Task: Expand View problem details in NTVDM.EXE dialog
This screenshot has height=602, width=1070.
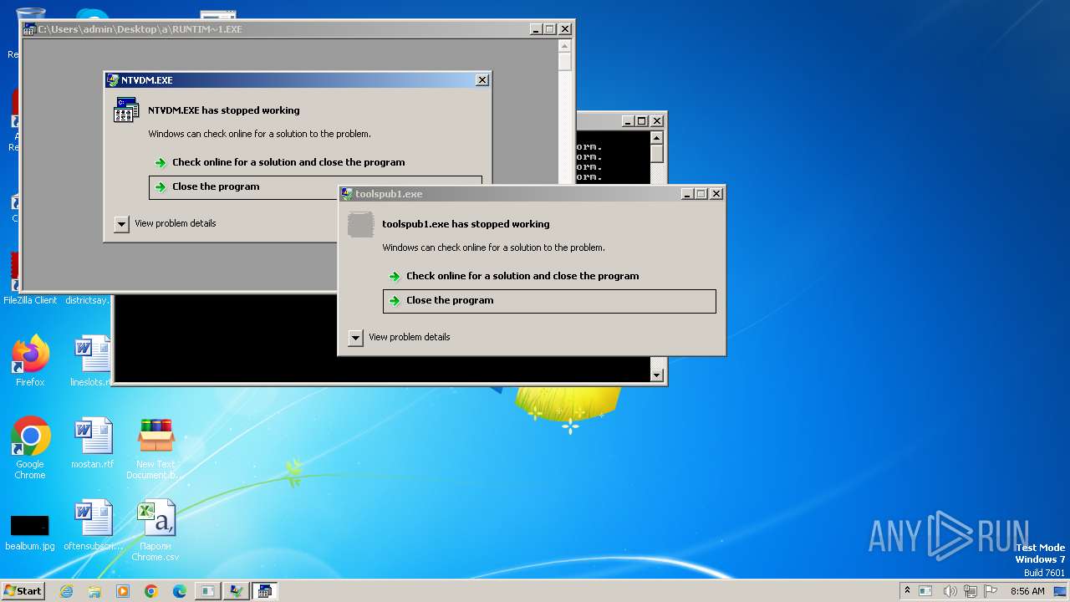Action: [121, 224]
